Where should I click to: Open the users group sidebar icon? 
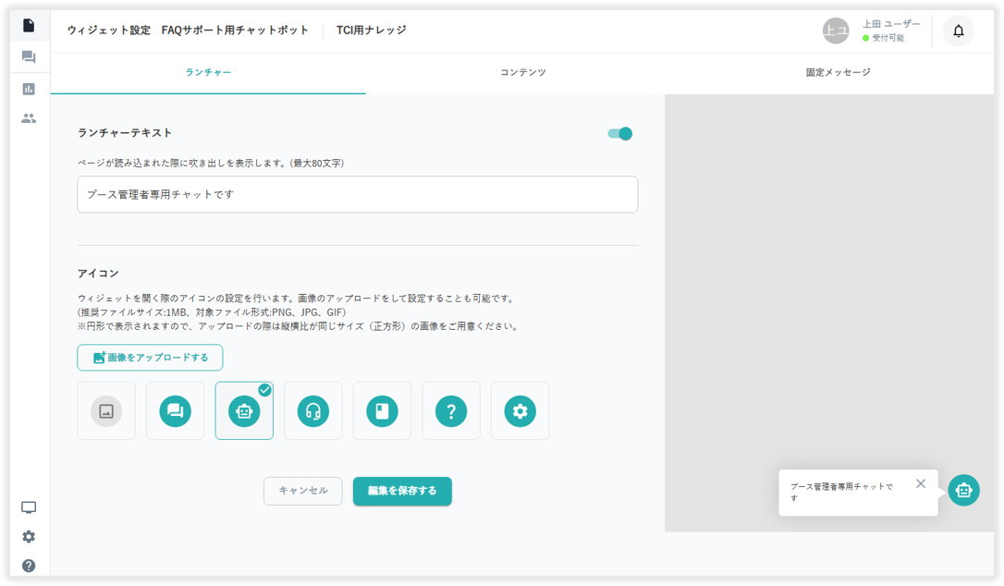(29, 118)
